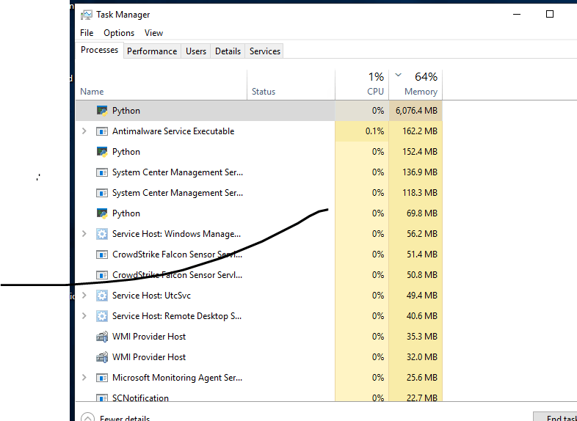Expand the Service Host: UtcSvc group
The width and height of the screenshot is (577, 421).
pos(84,295)
